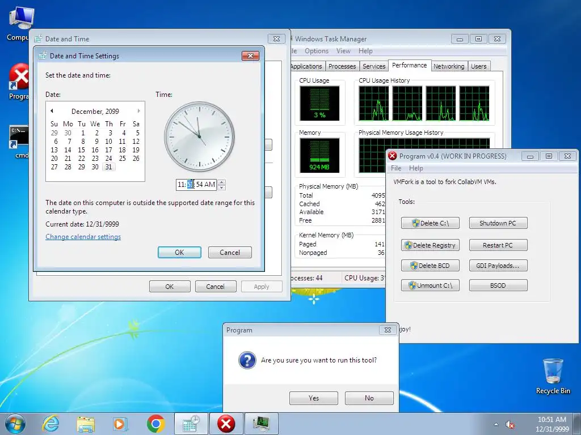Image resolution: width=581 pixels, height=435 pixels.
Task: Click Cancel in outer Date and Time window
Action: (216, 286)
